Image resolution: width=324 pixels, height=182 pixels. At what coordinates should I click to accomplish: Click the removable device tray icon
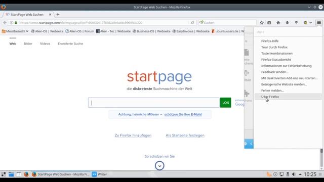coord(288,174)
